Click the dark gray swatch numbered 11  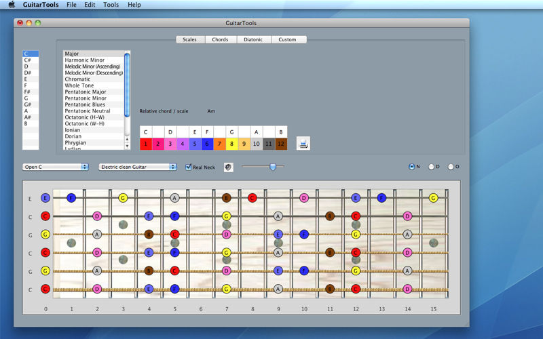(x=269, y=144)
